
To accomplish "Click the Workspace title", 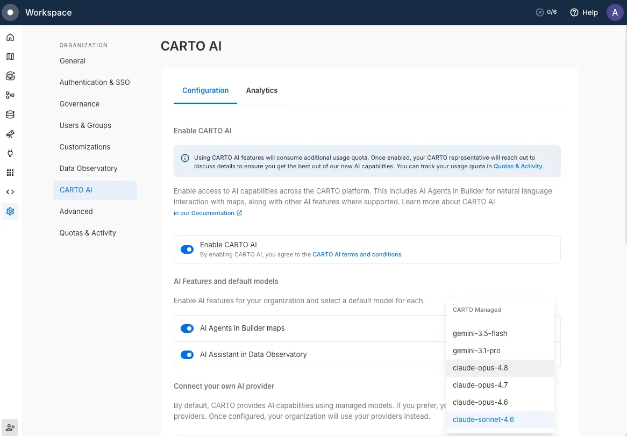I will [x=48, y=12].
